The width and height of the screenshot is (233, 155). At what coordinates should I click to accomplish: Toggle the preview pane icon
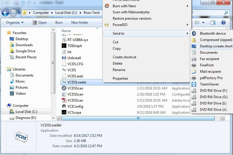pos(213,23)
